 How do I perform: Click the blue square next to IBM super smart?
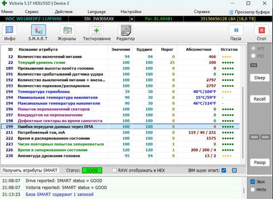tap(234, 171)
